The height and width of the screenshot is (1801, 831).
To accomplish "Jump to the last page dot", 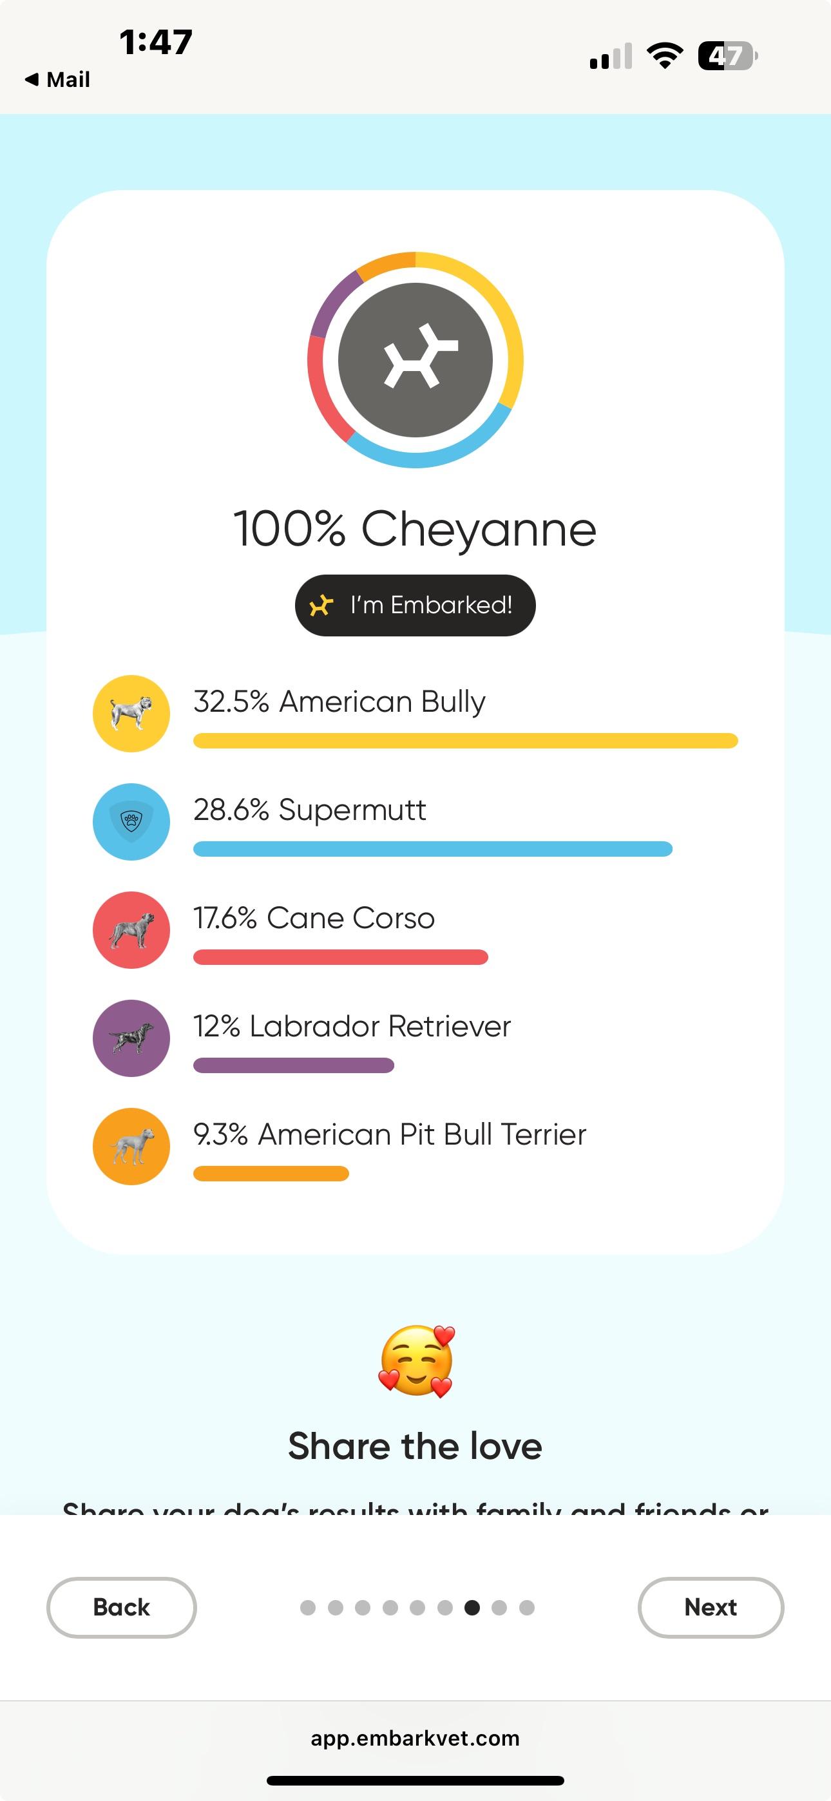I will click(527, 1607).
